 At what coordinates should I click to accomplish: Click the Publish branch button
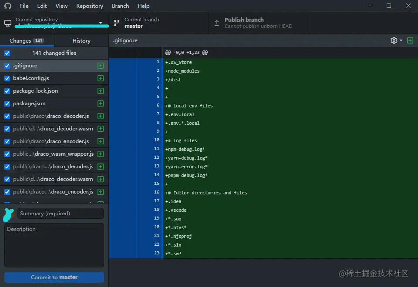(x=259, y=23)
